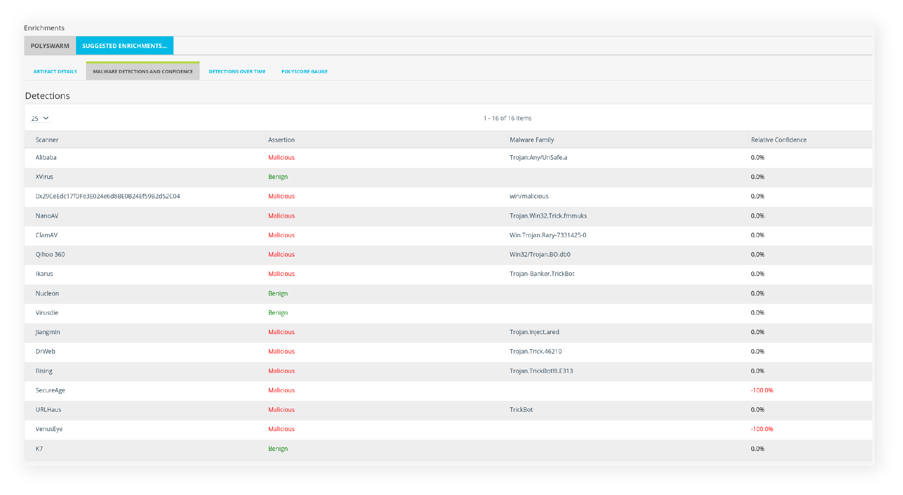Screen dimensions: 903x495
Task: Open the Artifact Details tab
Action: 55,72
